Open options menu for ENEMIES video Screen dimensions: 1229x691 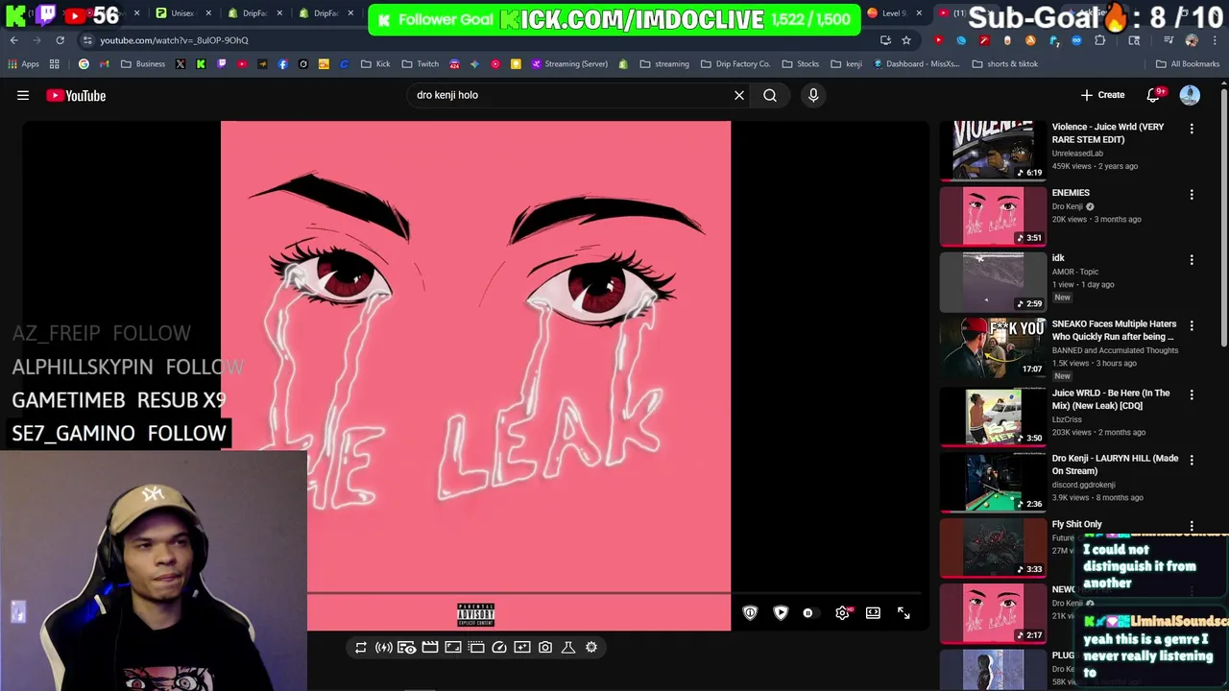pyautogui.click(x=1192, y=195)
